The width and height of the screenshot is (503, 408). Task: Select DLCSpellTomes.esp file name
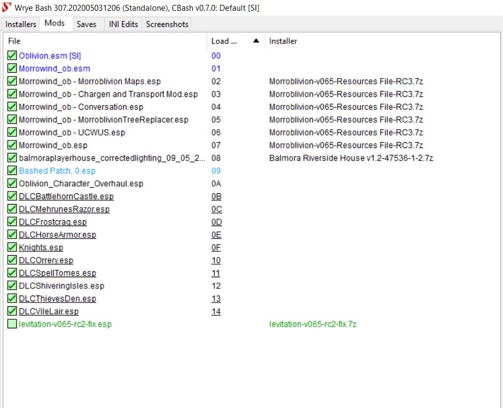pos(58,273)
